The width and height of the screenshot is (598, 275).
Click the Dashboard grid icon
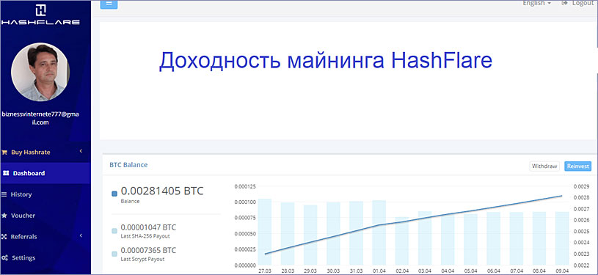point(6,173)
